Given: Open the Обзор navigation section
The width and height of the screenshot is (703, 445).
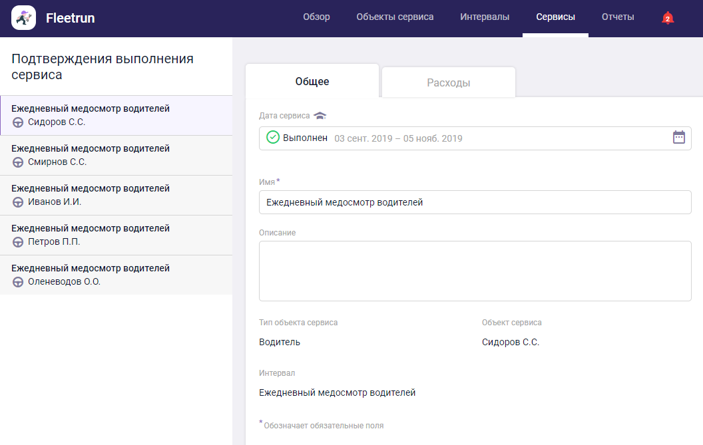Looking at the screenshot, I should click(x=316, y=17).
